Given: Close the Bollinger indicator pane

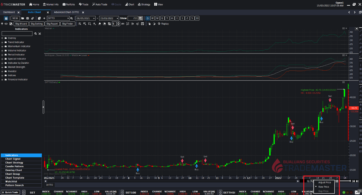Looking at the screenshot, I should (346, 55).
